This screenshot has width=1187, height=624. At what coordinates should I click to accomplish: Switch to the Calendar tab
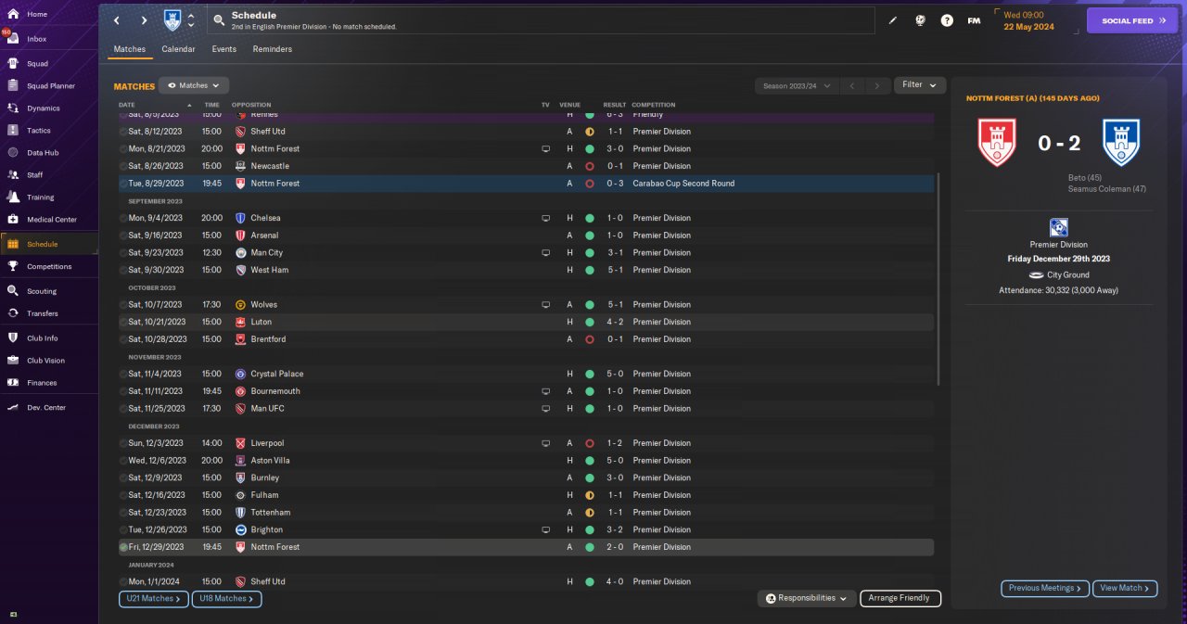pos(178,49)
